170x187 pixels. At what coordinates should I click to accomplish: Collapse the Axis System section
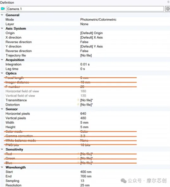pos(2,28)
